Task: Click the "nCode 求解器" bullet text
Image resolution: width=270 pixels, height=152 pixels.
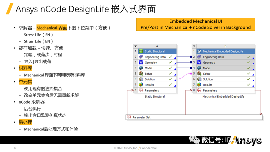Action: pyautogui.click(x=32, y=102)
